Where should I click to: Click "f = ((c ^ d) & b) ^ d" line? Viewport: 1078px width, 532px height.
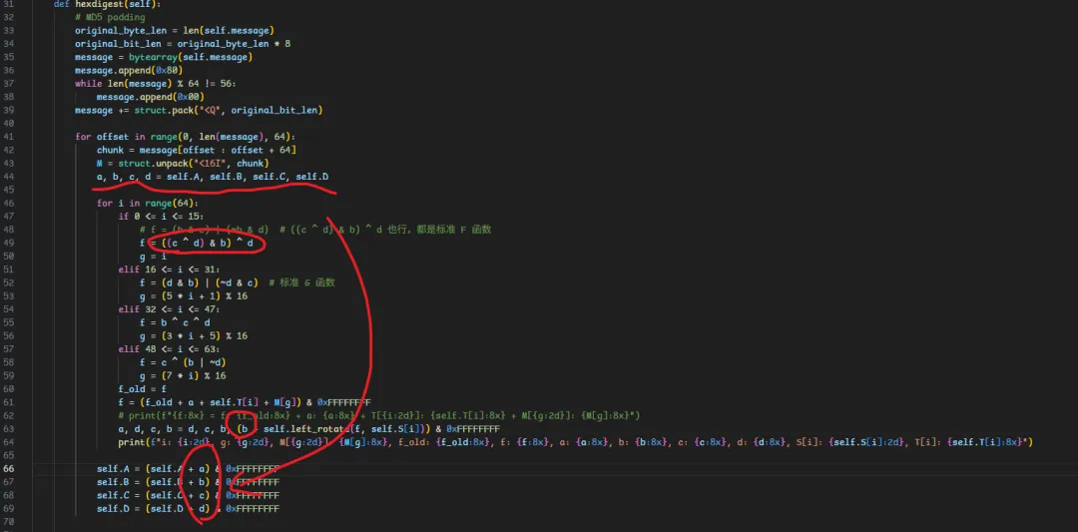(196, 244)
